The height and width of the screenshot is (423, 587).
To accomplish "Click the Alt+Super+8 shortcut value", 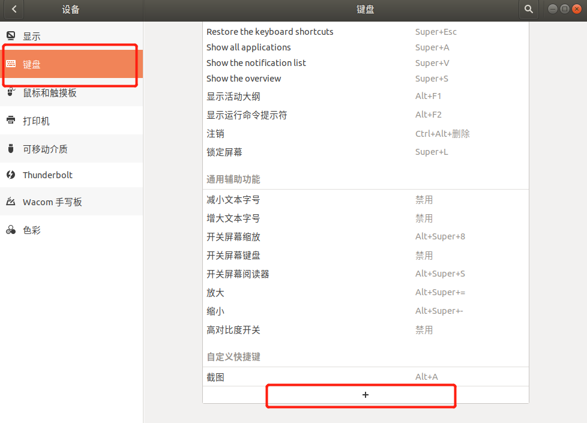I will (441, 236).
